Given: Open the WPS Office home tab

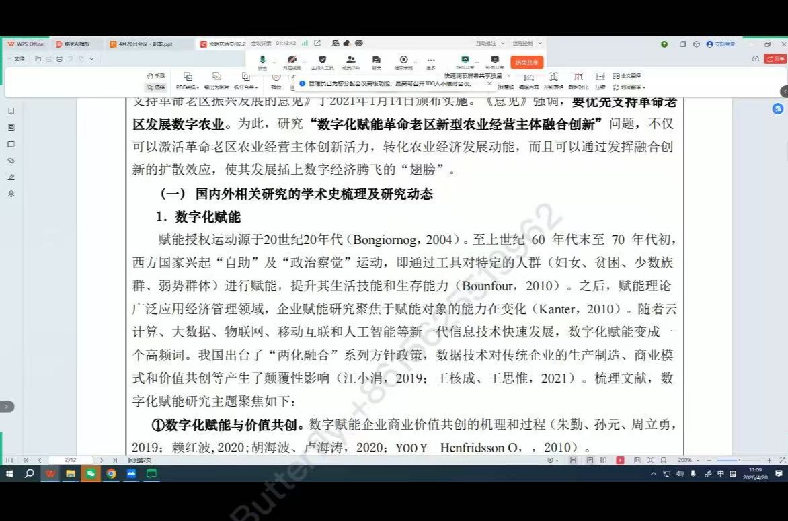Looking at the screenshot, I should pos(26,44).
